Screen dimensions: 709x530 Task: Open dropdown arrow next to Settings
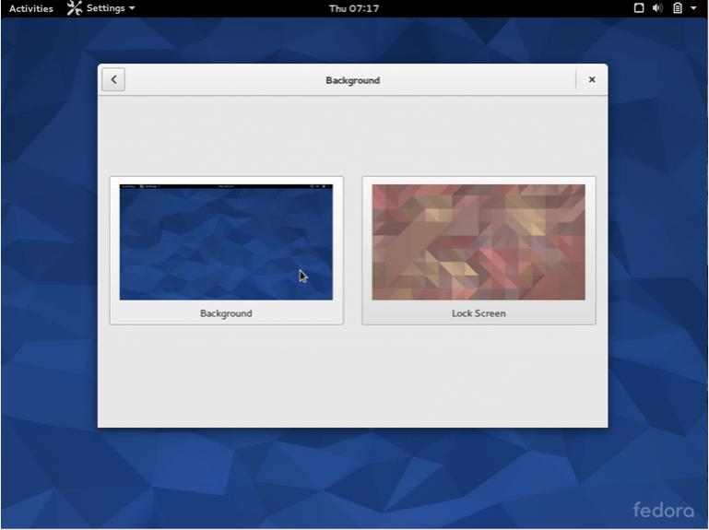[132, 8]
